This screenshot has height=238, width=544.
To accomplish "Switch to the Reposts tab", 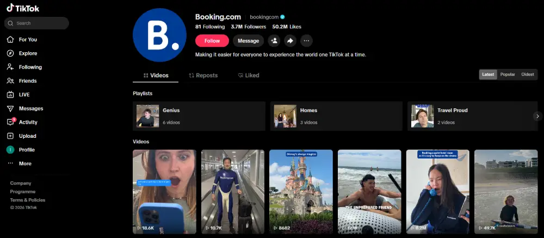I will tap(203, 75).
